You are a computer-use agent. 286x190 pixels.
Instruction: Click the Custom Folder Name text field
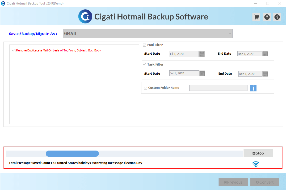[x=218, y=88]
